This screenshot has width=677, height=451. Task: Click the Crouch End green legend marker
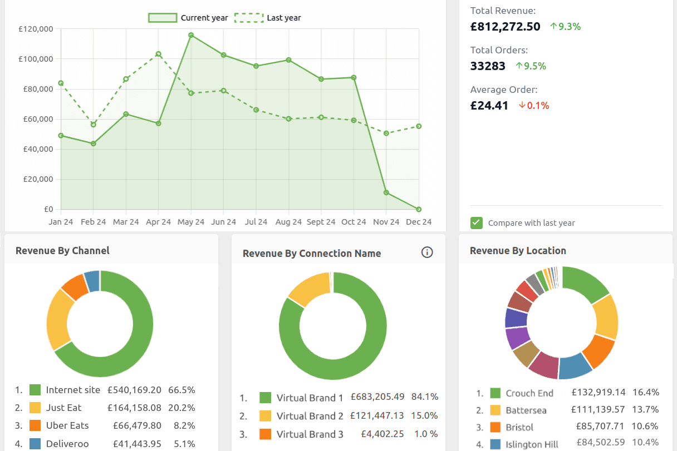[495, 393]
